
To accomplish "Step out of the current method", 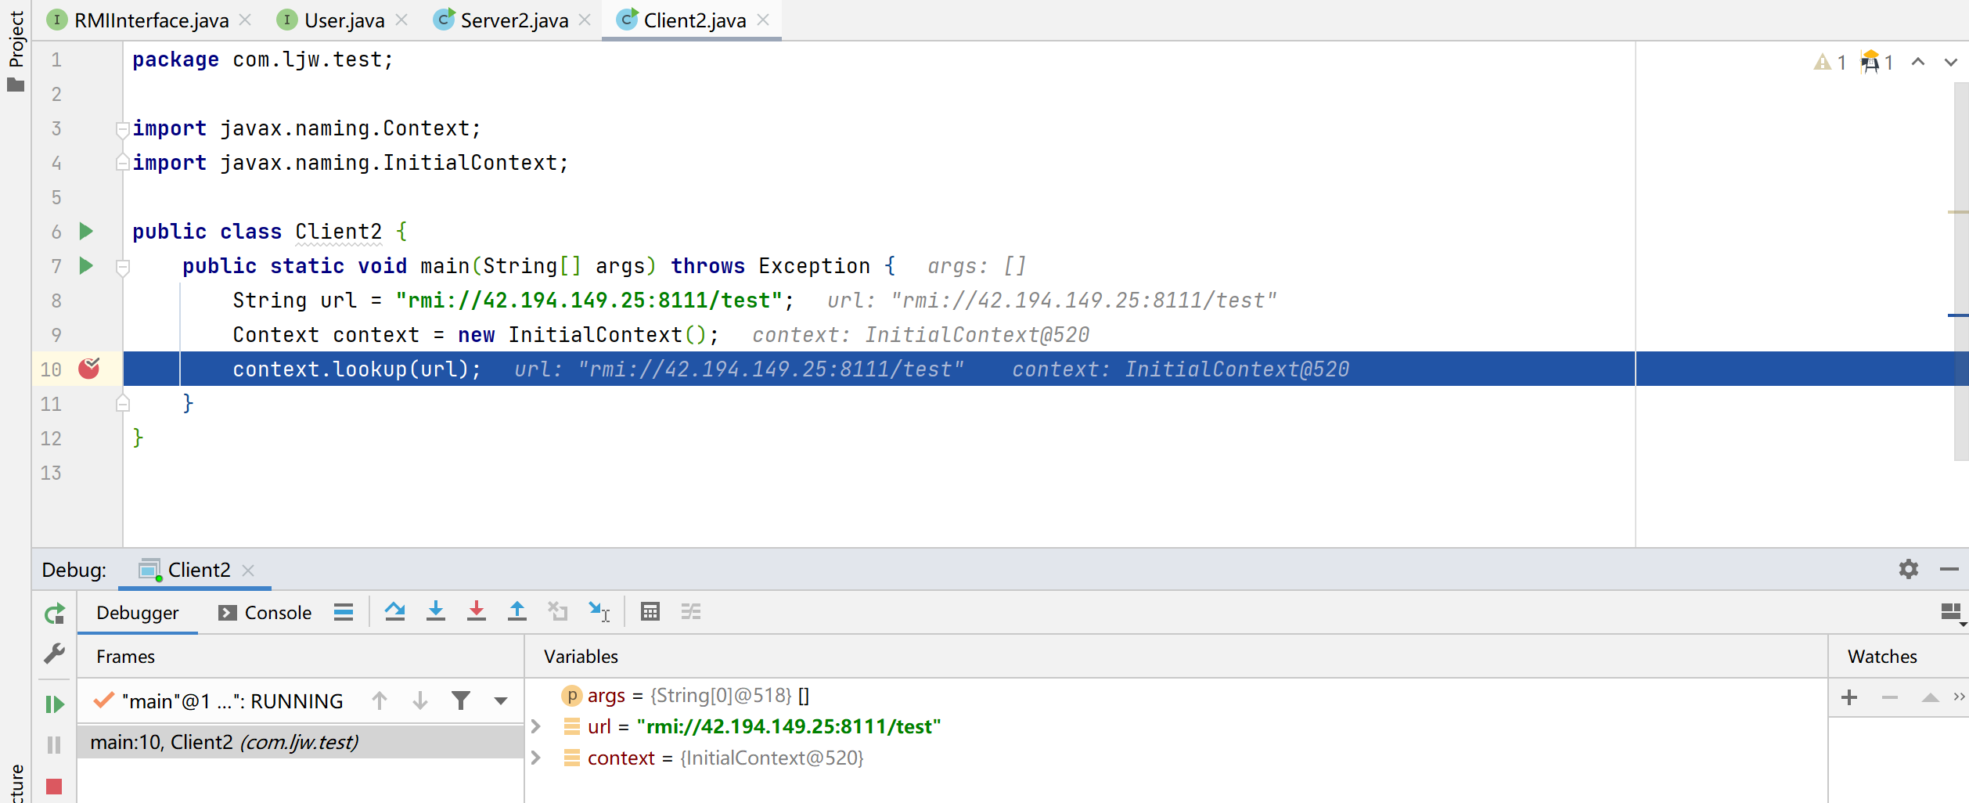I will [x=517, y=611].
